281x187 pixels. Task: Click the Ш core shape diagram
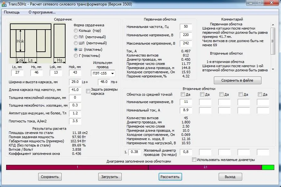click(x=38, y=43)
